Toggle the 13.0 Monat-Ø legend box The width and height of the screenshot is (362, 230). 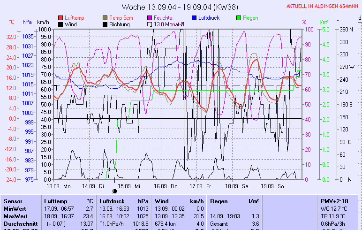tap(150, 24)
